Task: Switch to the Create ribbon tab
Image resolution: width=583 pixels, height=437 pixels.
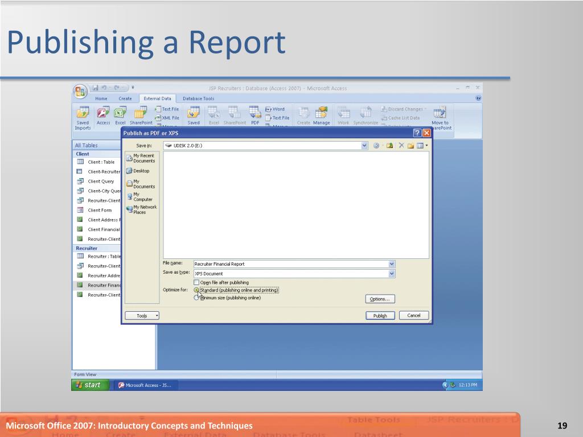Action: pyautogui.click(x=125, y=98)
